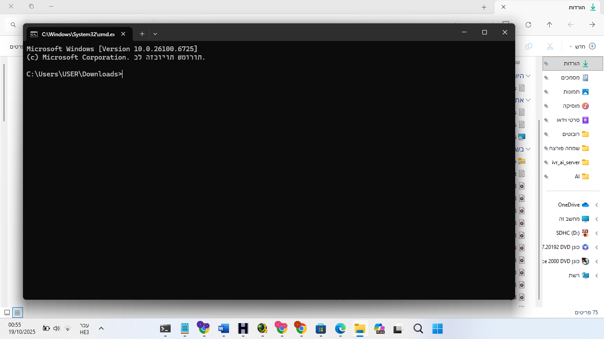Go up one folder with the up arrow
The image size is (604, 339).
pos(549,25)
